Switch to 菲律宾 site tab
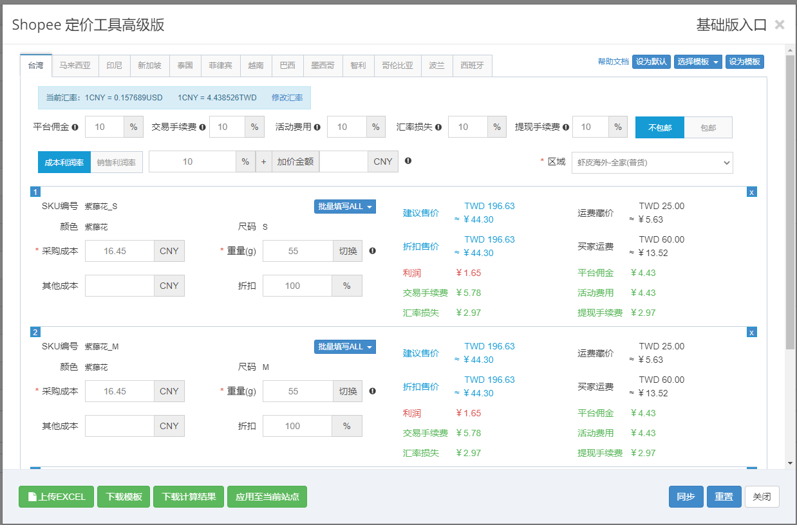 click(221, 66)
